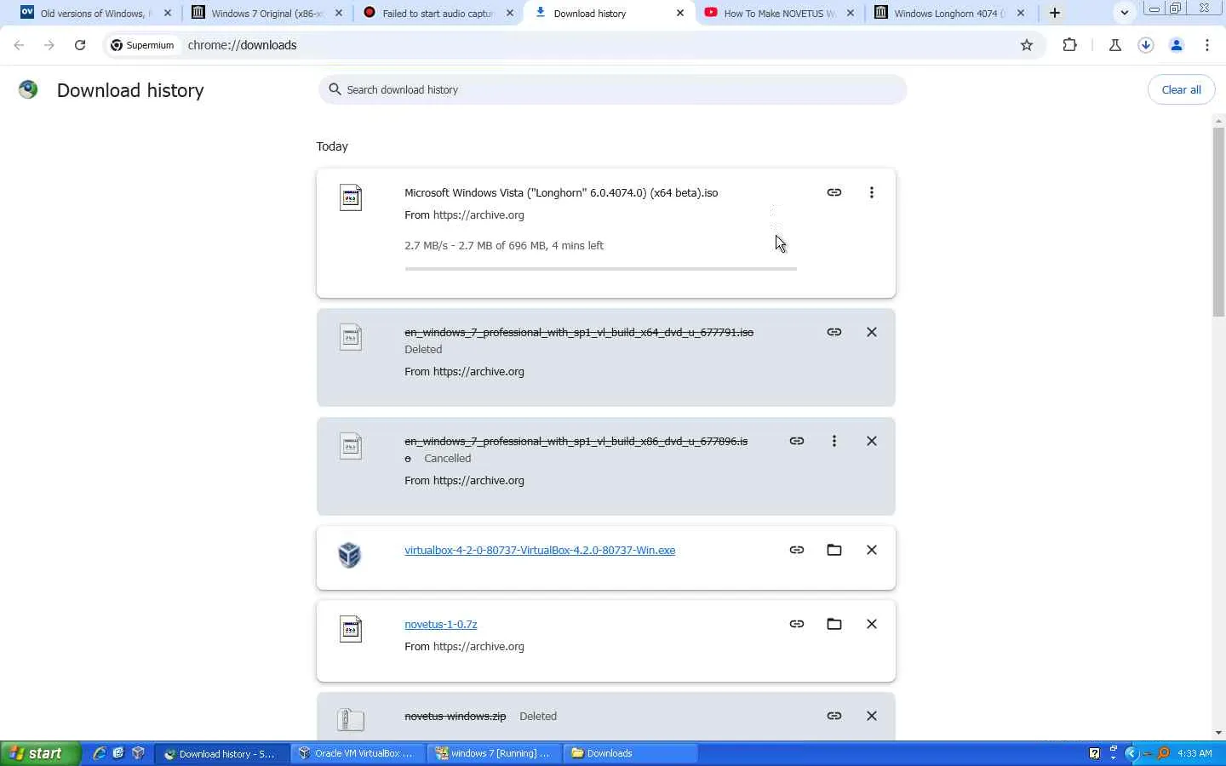Image resolution: width=1226 pixels, height=766 pixels.
Task: Open the Extensions puzzle icon
Action: [x=1070, y=45]
